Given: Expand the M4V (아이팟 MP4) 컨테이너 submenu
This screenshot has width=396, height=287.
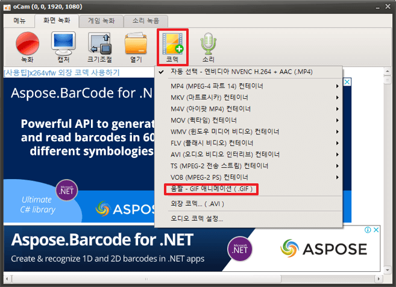Looking at the screenshot, I should tap(248, 109).
